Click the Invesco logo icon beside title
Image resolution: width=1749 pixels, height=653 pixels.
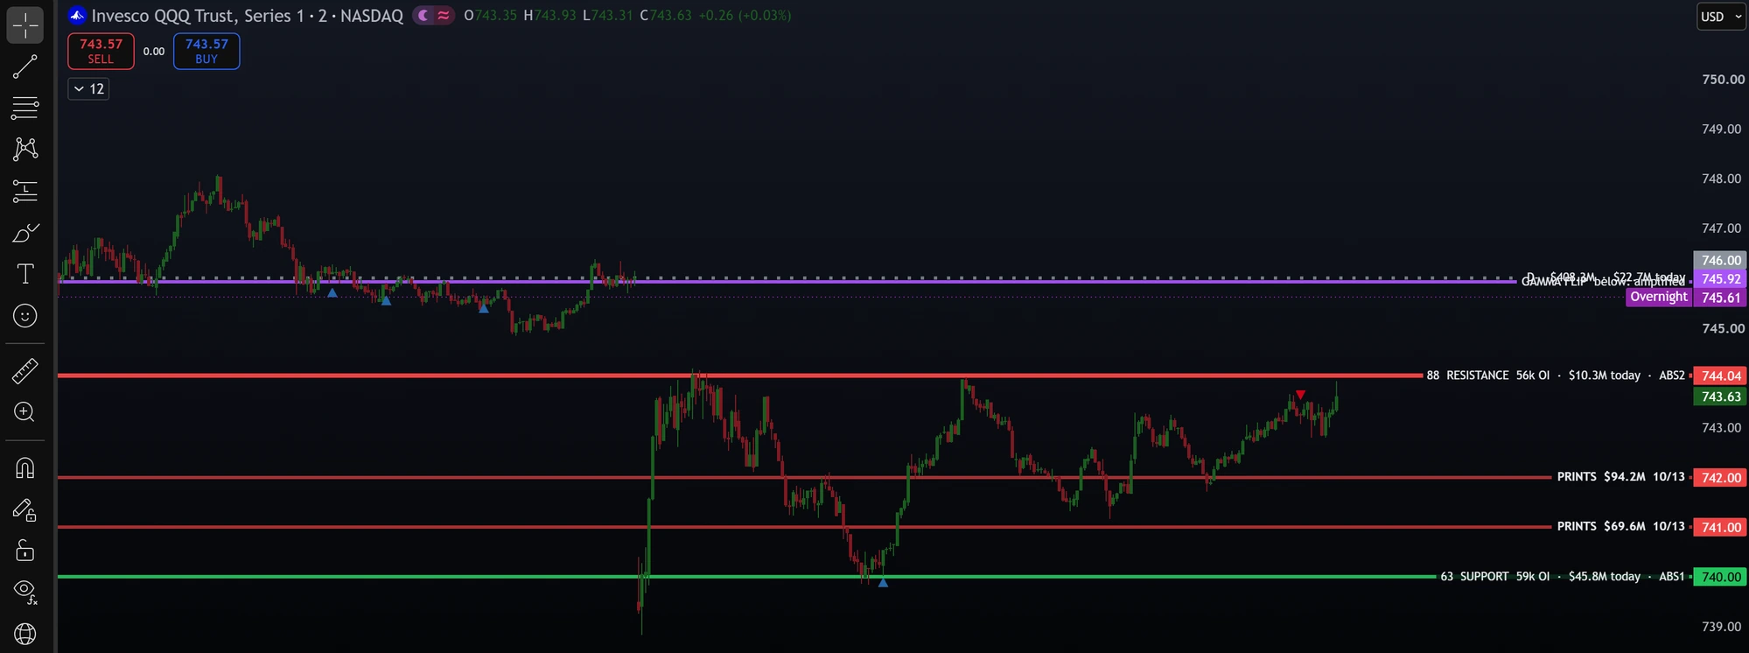77,15
